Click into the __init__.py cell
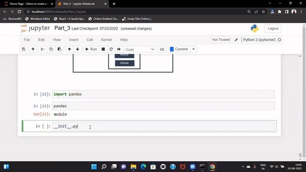Image resolution: width=306 pixels, height=172 pixels. tap(164, 126)
